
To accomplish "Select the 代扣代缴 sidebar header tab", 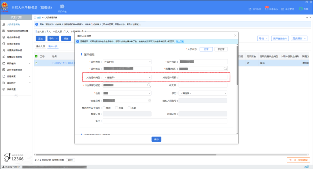I will (16, 17).
